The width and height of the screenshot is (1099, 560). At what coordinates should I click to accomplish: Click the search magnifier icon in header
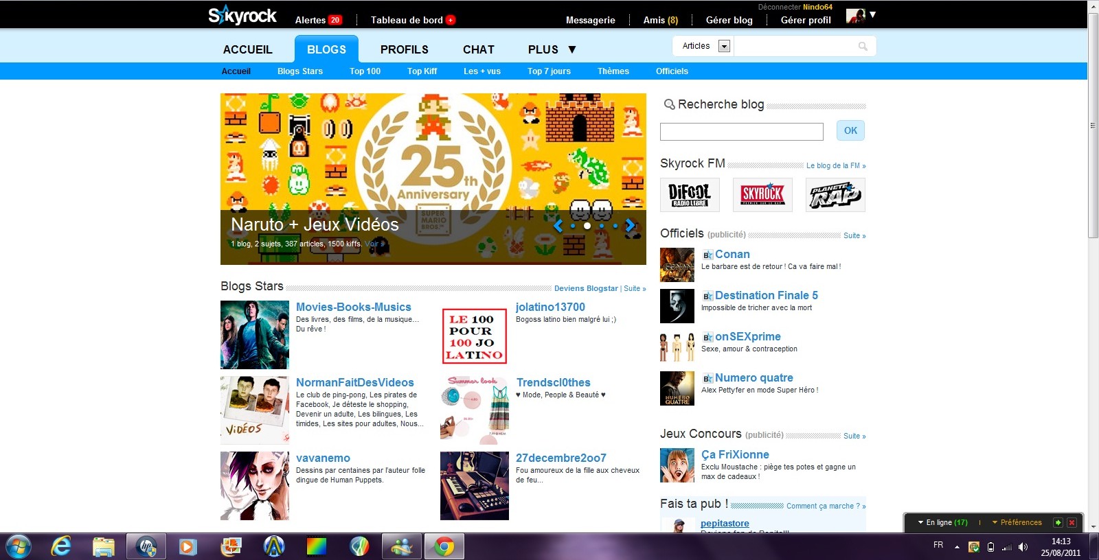[x=863, y=47]
